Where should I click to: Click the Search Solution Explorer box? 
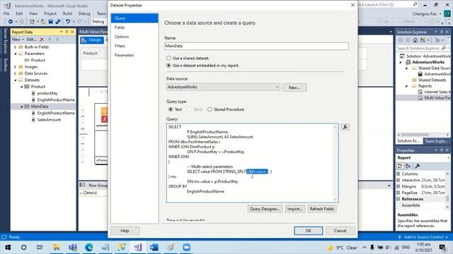[x=418, y=48]
